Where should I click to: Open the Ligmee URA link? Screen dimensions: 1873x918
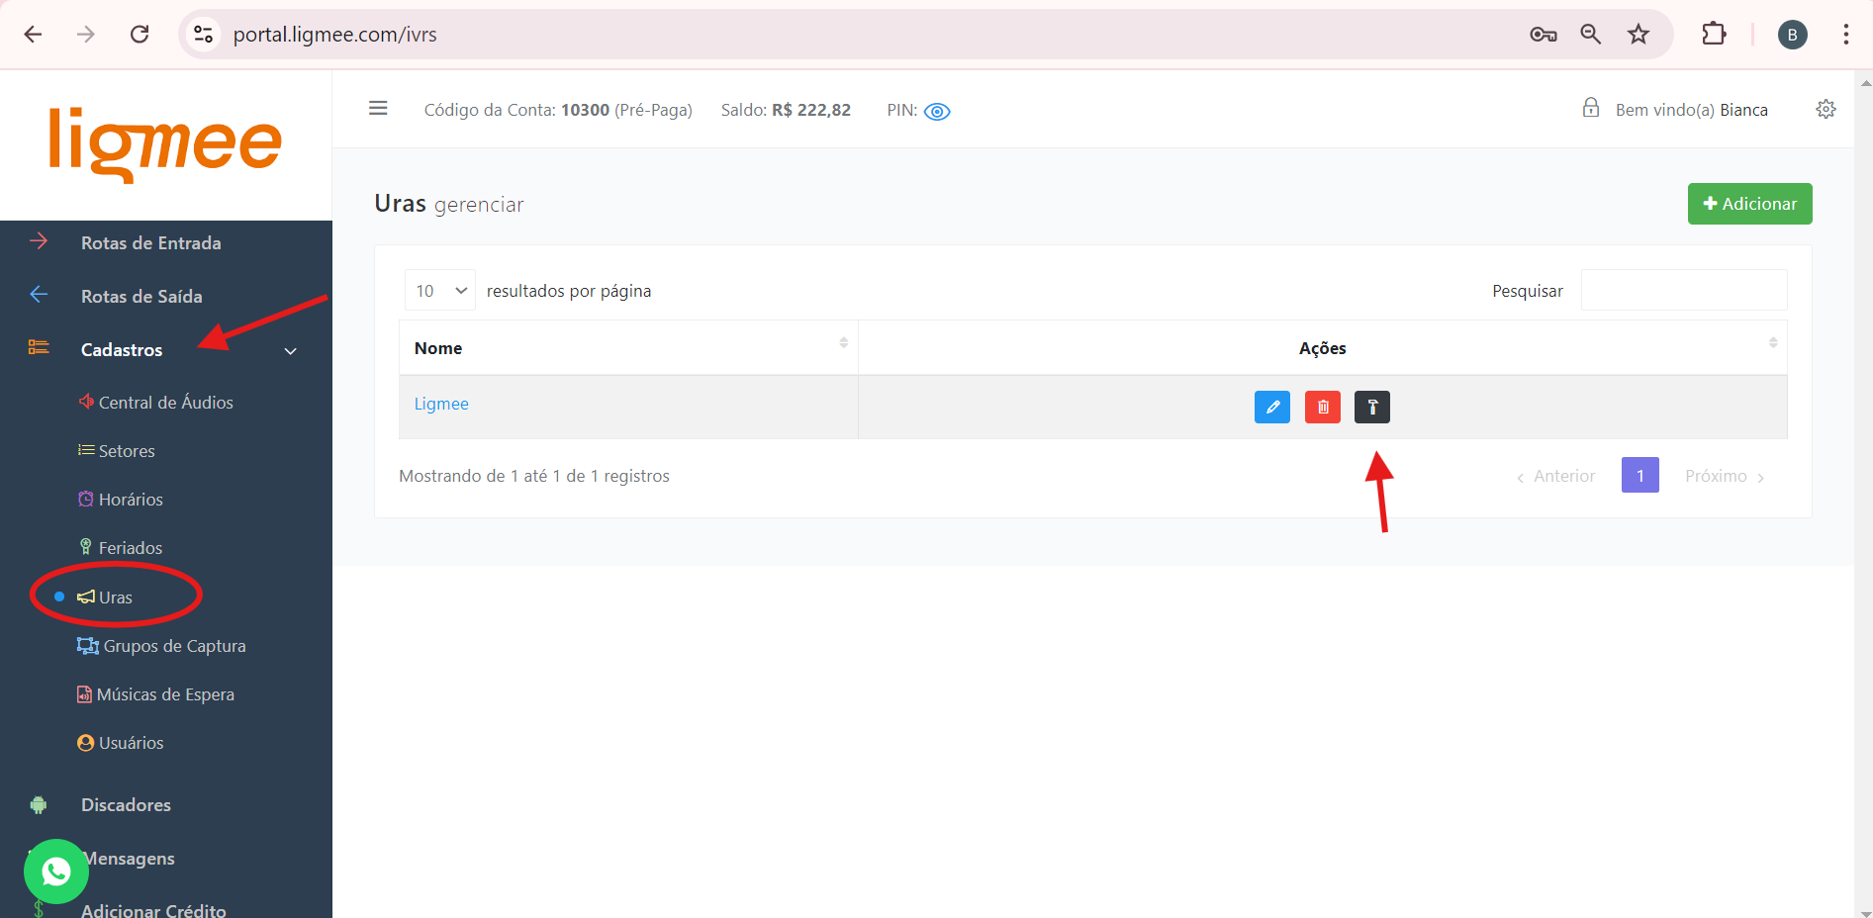[x=441, y=404]
